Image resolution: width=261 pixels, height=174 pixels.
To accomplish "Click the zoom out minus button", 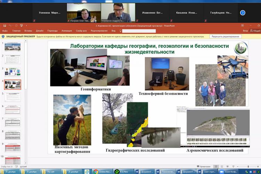I will click(238, 166).
